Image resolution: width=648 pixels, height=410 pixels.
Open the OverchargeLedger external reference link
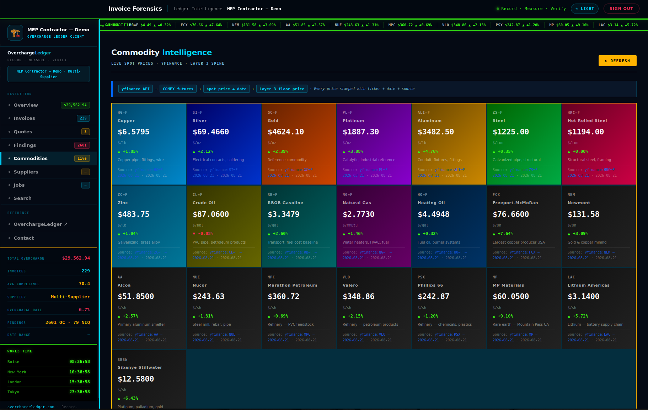pos(49,224)
